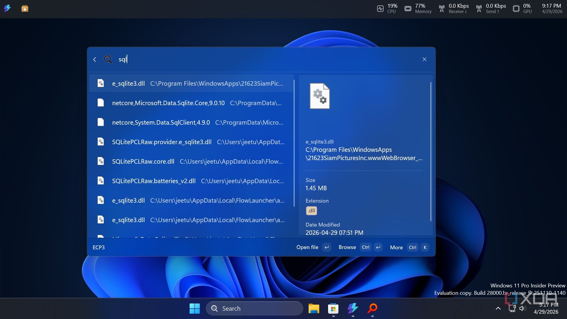Click the network Send speed icon
The height and width of the screenshot is (319, 567).
point(479,9)
